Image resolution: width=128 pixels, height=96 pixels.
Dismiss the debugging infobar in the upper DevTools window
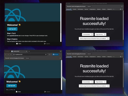coord(122,6)
